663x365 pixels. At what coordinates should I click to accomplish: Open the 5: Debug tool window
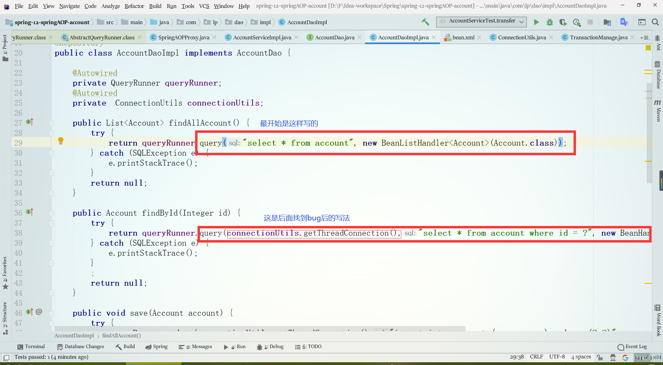pos(270,347)
